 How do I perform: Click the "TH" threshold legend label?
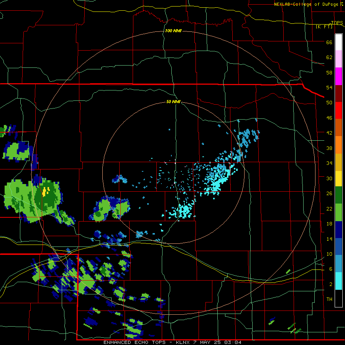(329, 299)
